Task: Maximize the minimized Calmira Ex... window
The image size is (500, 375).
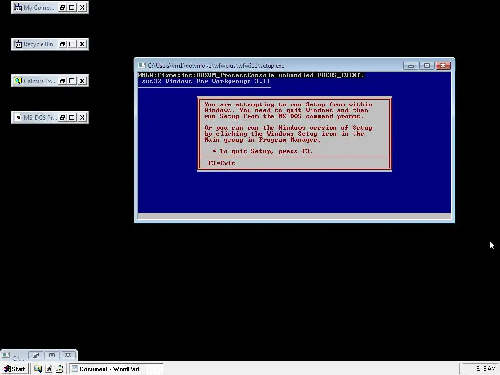Action: (72, 81)
